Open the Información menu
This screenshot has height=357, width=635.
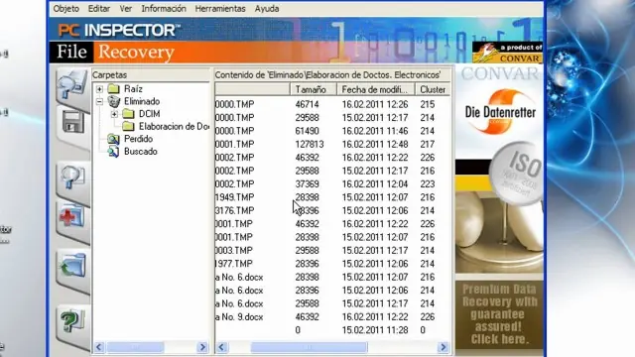click(164, 9)
